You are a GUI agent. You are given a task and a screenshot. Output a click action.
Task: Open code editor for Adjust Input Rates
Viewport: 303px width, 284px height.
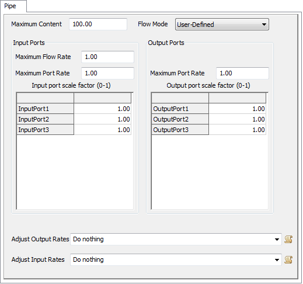coord(288,259)
